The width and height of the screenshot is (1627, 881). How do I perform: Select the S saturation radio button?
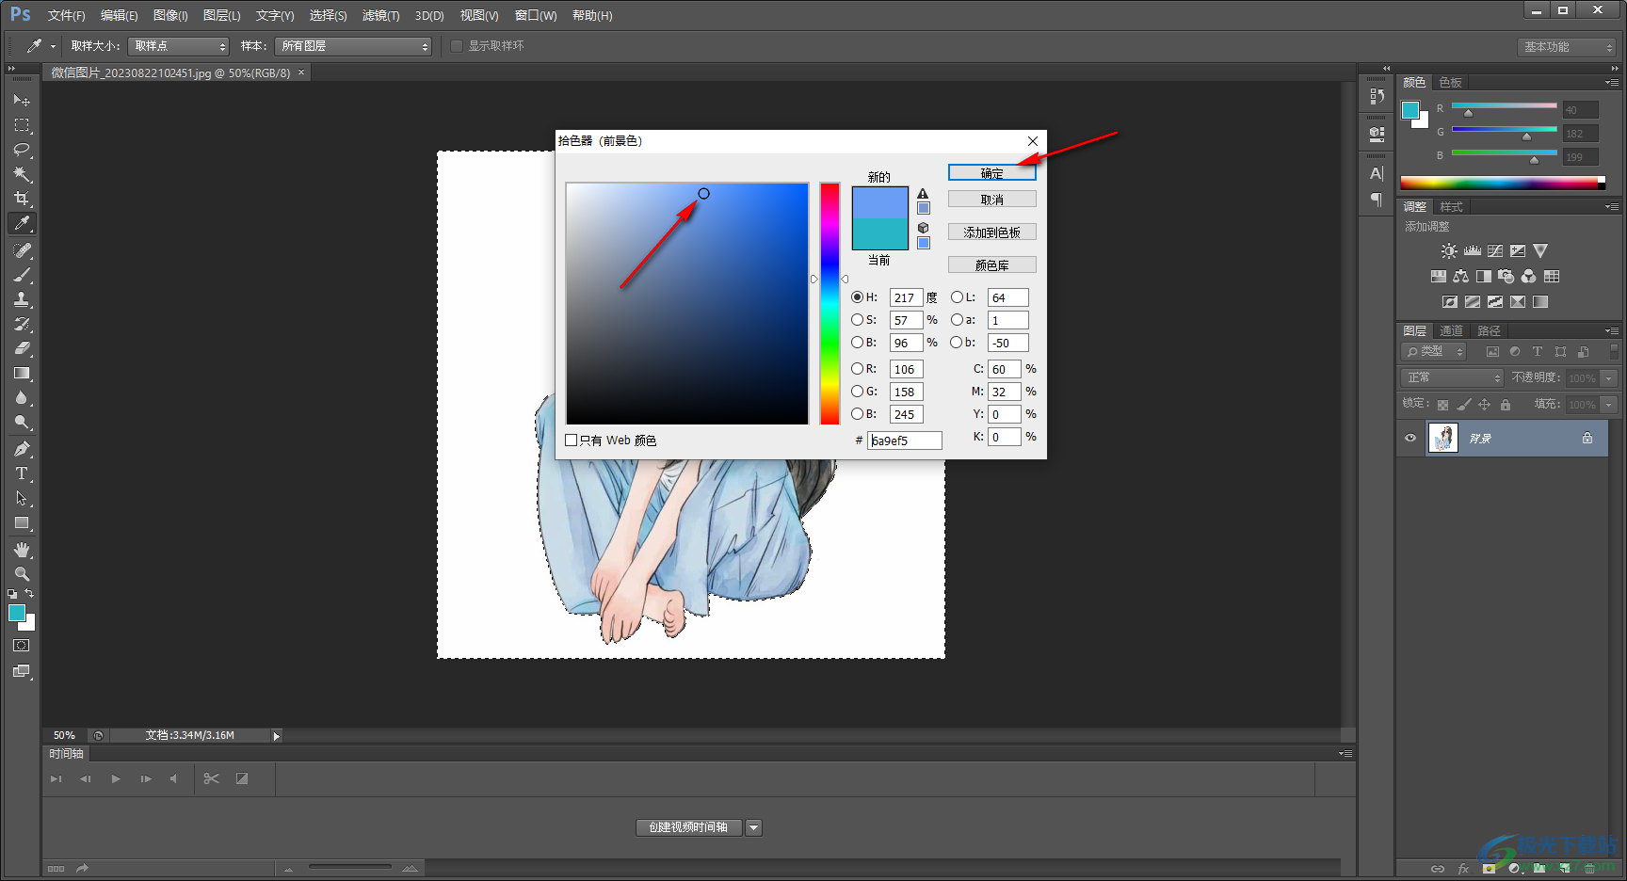click(857, 320)
